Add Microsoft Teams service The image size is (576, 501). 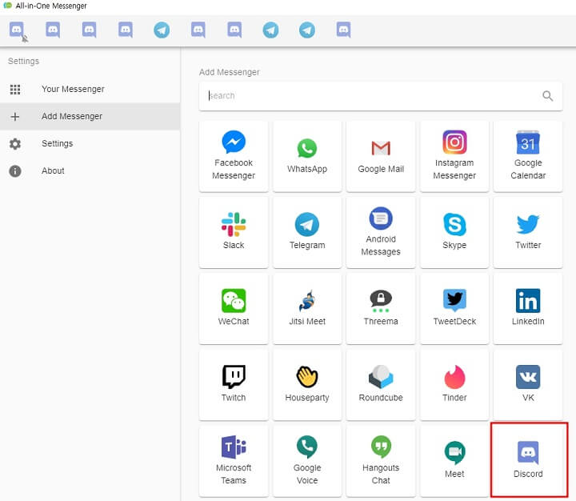(234, 461)
